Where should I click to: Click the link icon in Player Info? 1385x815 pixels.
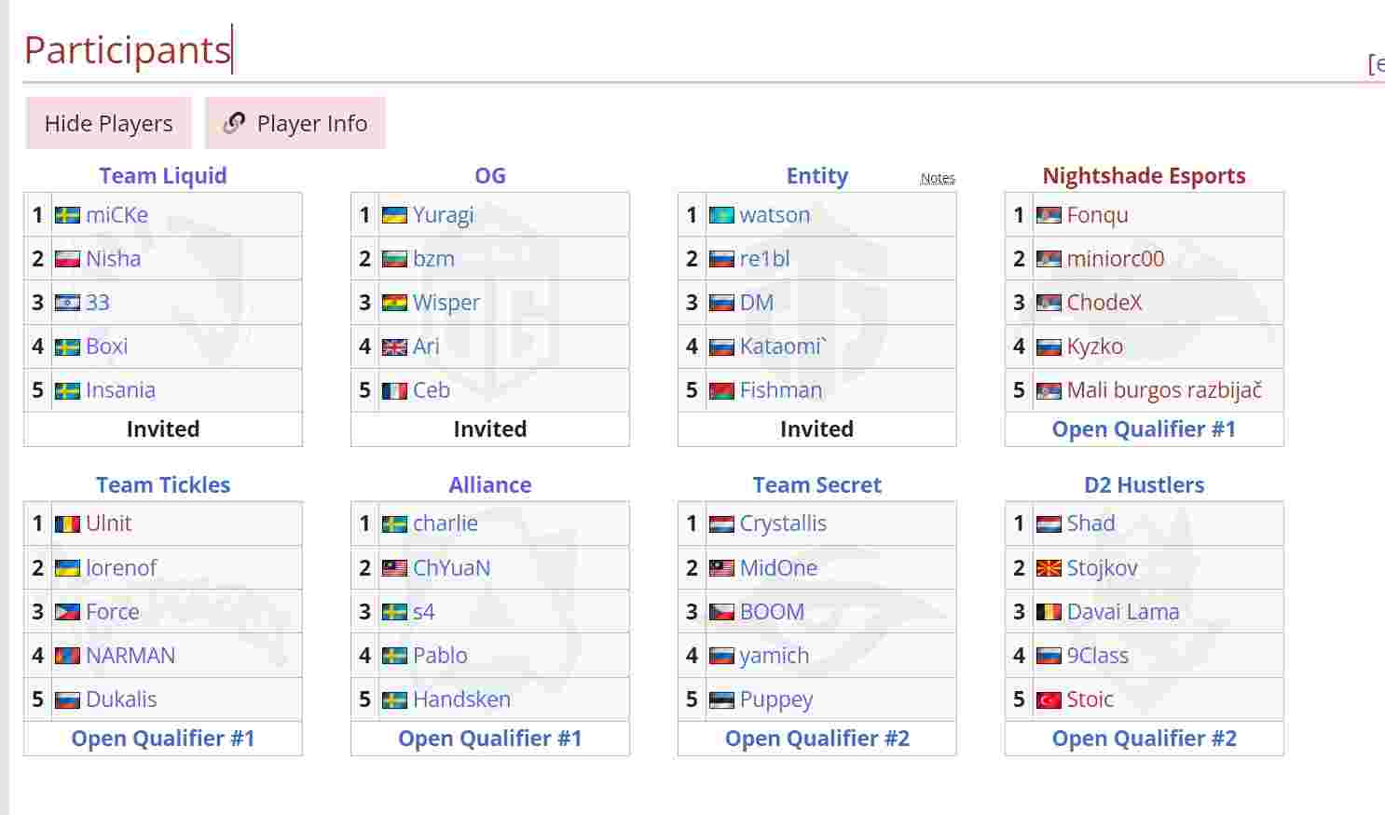click(234, 123)
